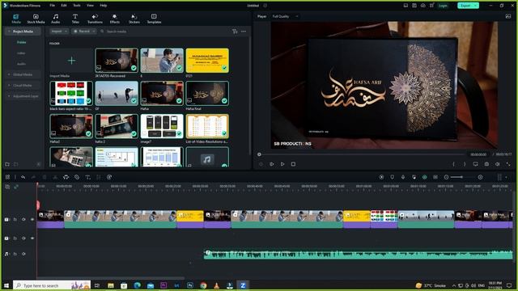Viewport: 518px width, 291px height.
Task: Open the player volume icon
Action: click(497, 164)
